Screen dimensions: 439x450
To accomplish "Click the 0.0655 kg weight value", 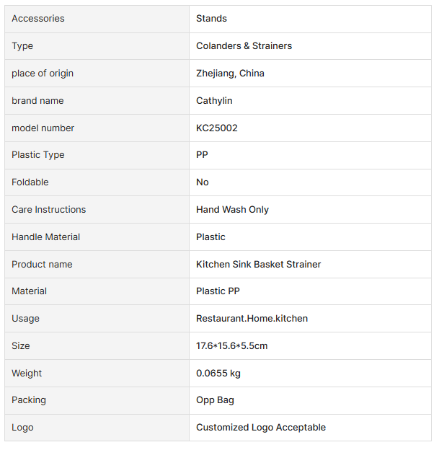I will point(218,374).
